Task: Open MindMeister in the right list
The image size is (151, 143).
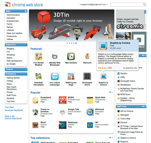Action: pos(125,85)
